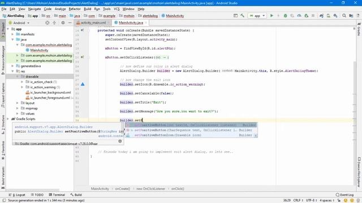Open Project panel settings gear
The height and width of the screenshot is (203, 362).
coord(63,23)
